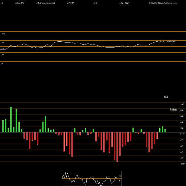186x186 pixels.
Task: Click the 30 level label on RSI axis
Action: tap(3, 55)
